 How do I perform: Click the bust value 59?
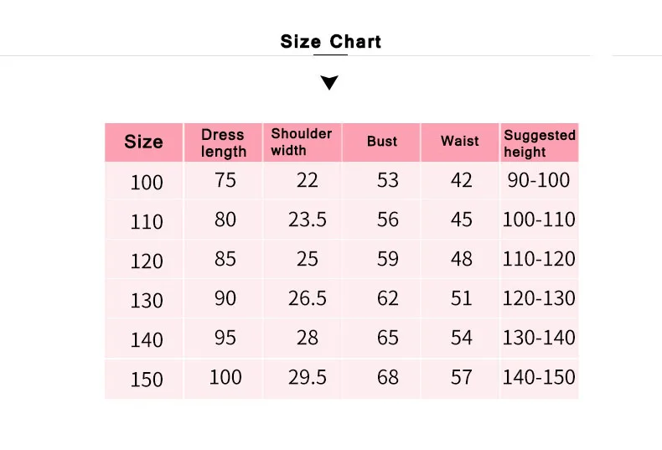[388, 259]
